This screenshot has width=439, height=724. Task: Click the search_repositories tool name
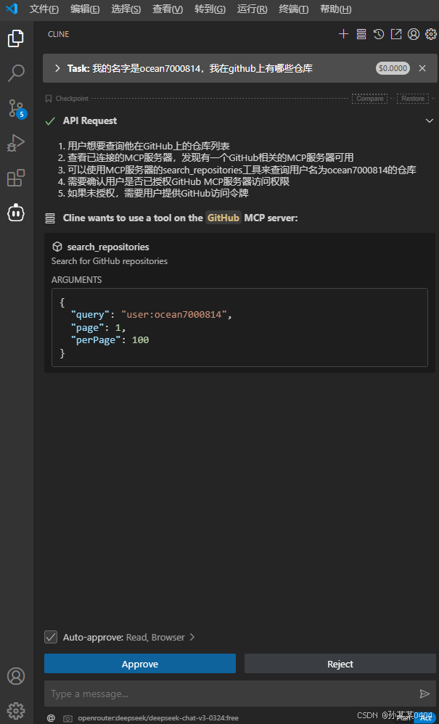click(108, 247)
